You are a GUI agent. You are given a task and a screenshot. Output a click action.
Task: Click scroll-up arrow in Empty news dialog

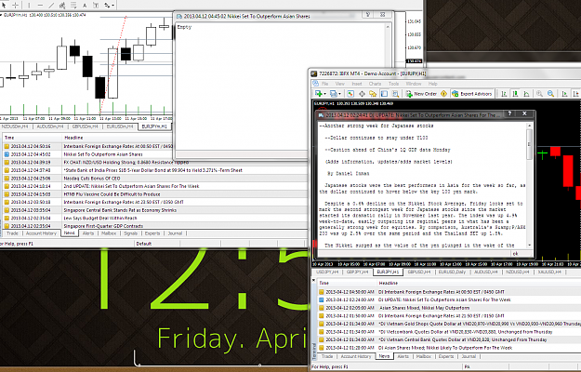(x=388, y=27)
